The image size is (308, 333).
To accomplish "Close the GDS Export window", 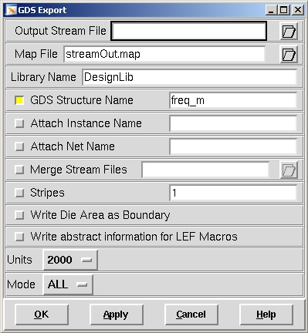I will pyautogui.click(x=298, y=10).
